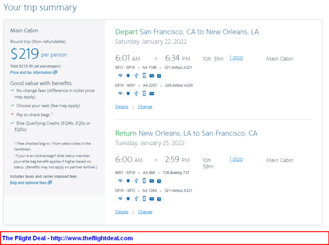Click the Wi-Fi icon for MSY - DFW flight
Viewport: 329px width, 245px height.
(x=120, y=181)
